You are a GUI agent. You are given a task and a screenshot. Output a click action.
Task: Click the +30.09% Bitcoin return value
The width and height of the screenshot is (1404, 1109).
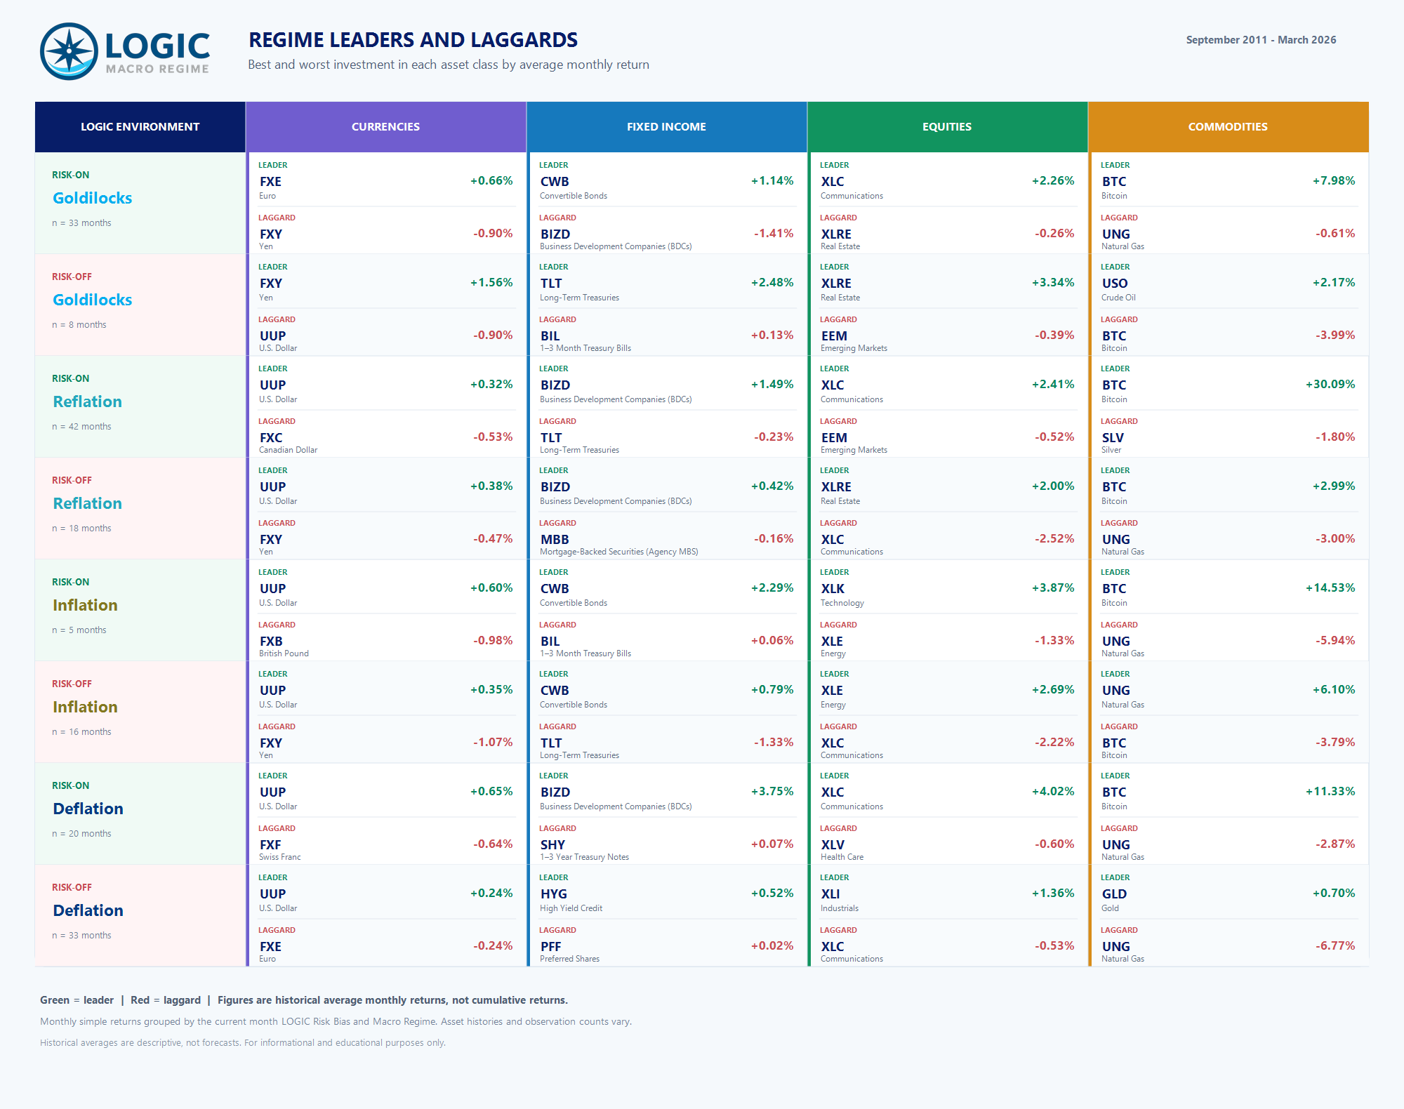click(1330, 384)
